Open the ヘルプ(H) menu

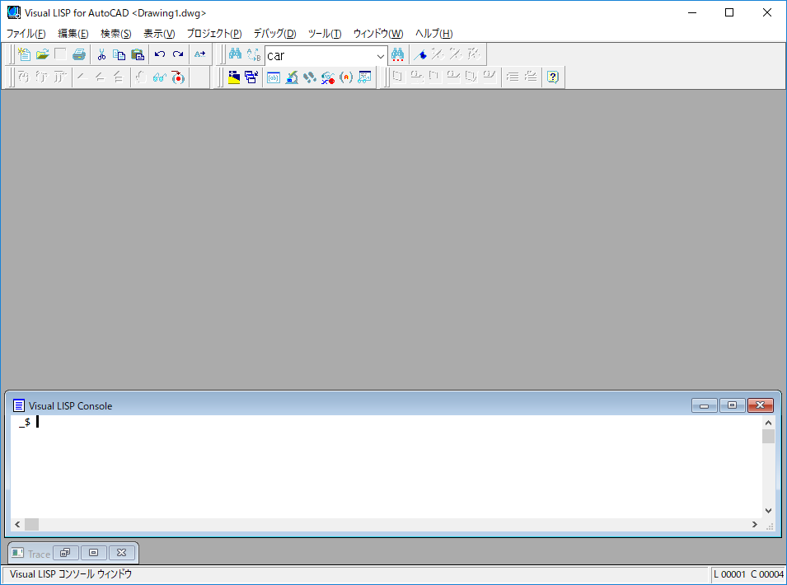tap(433, 34)
